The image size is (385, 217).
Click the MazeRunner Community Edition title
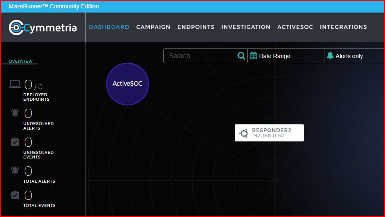[54, 6]
